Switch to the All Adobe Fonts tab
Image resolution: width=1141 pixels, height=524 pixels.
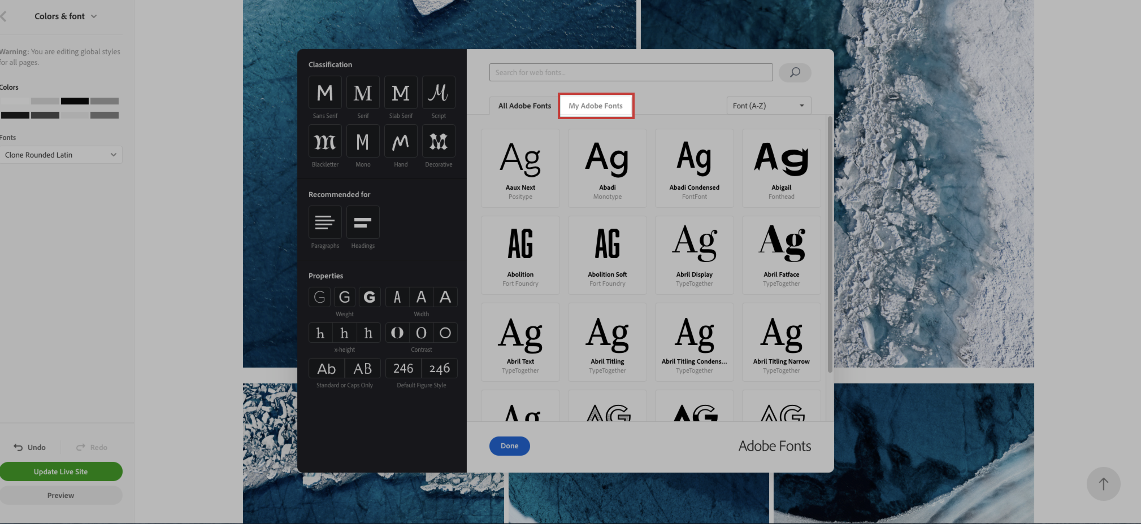[x=524, y=106]
